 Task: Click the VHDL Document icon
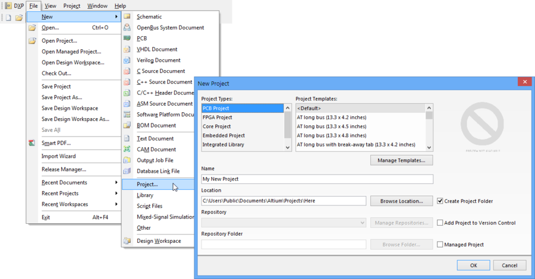coord(127,49)
